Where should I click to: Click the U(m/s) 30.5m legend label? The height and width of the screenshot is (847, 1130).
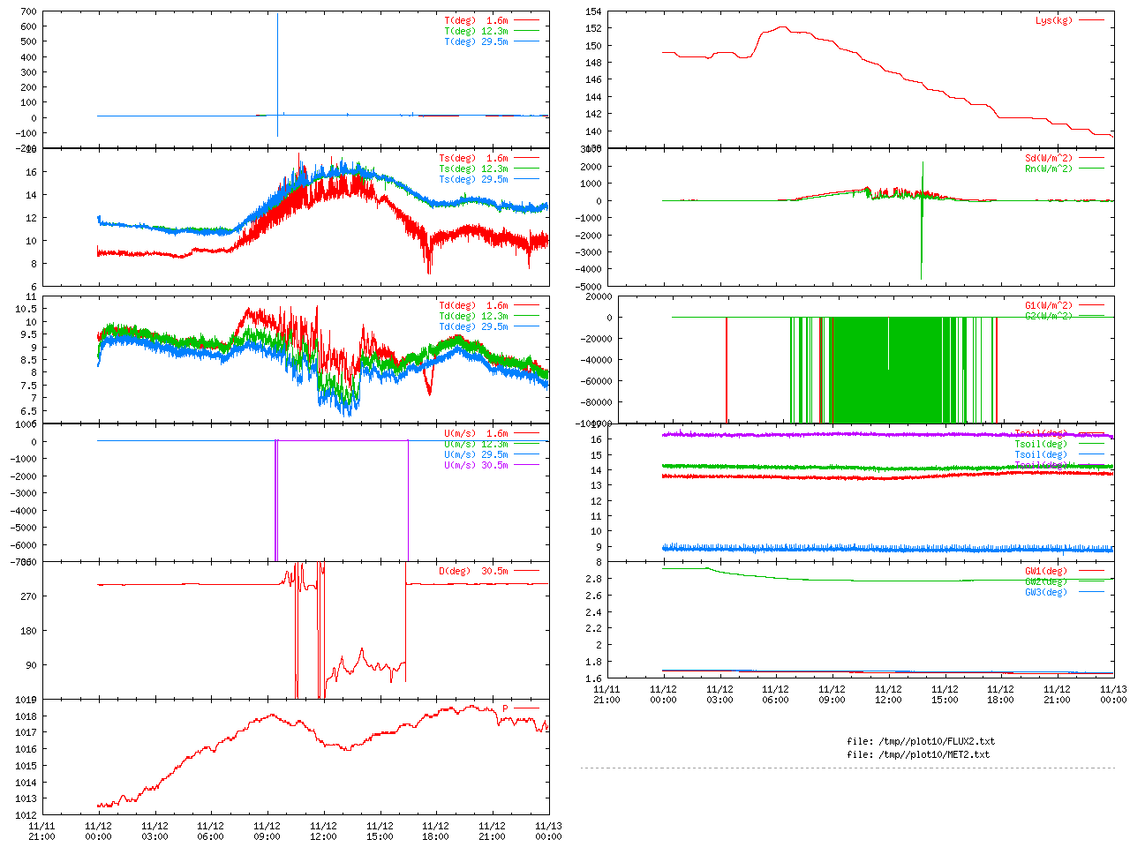click(x=476, y=465)
